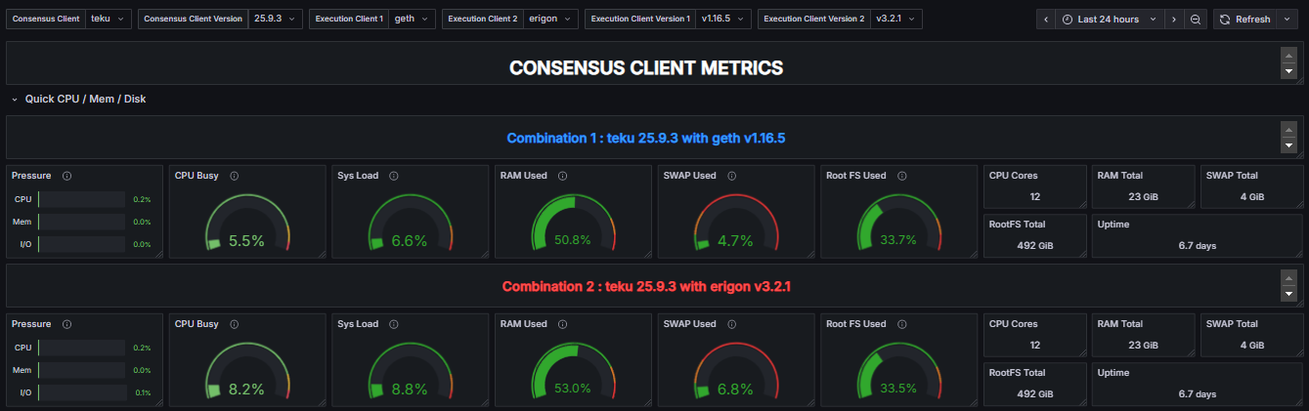Click info icon beside Combination 2 Sys Load
This screenshot has height=411, width=1309.
(394, 324)
